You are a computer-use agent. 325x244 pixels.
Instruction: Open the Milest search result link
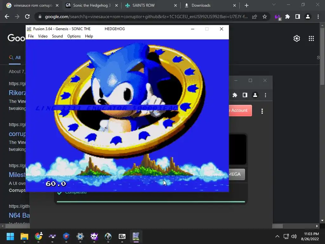[17, 175]
